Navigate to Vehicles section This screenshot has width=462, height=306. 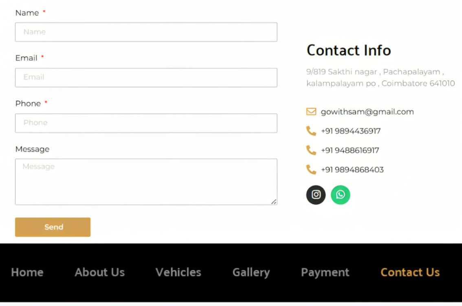[178, 272]
